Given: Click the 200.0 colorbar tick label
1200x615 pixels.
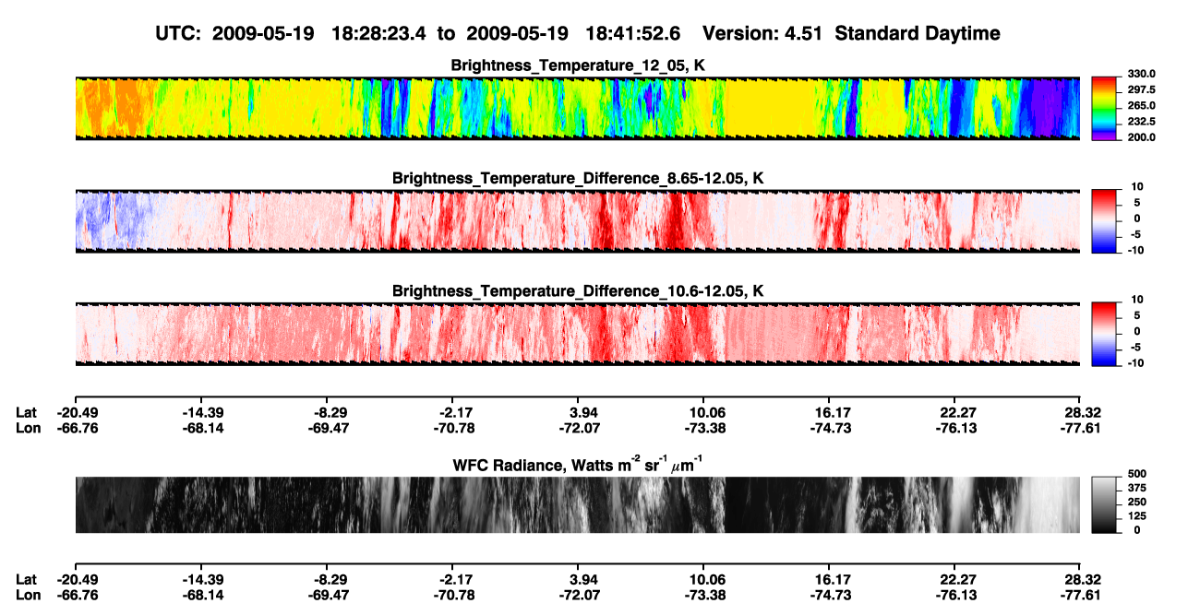Looking at the screenshot, I should [x=1140, y=137].
